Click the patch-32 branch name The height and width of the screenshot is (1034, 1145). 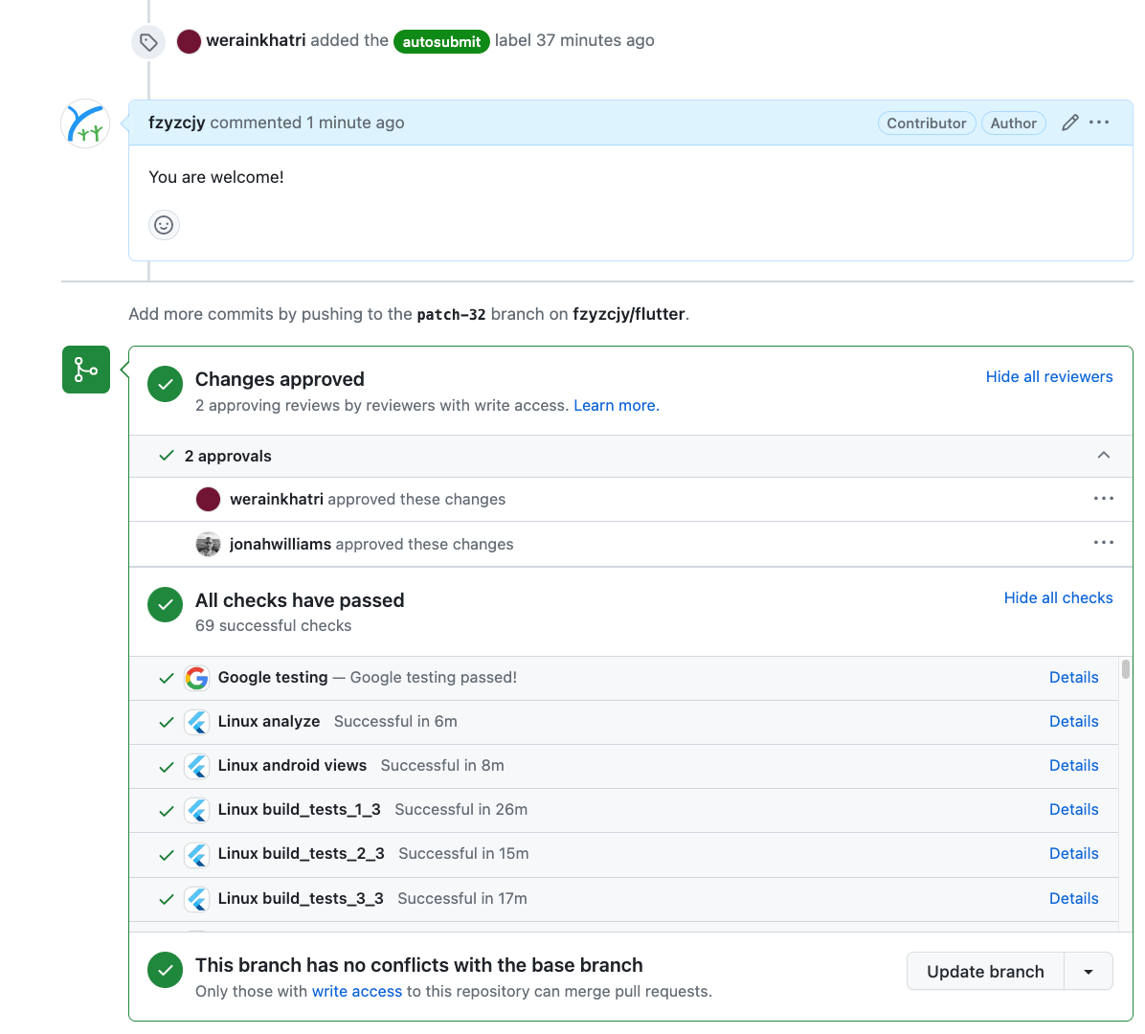[x=451, y=315]
